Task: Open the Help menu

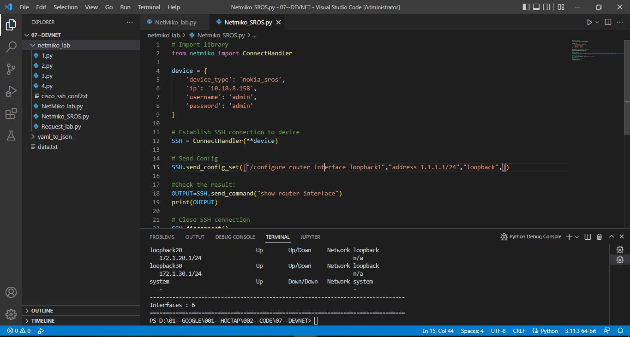Action: click(x=174, y=7)
